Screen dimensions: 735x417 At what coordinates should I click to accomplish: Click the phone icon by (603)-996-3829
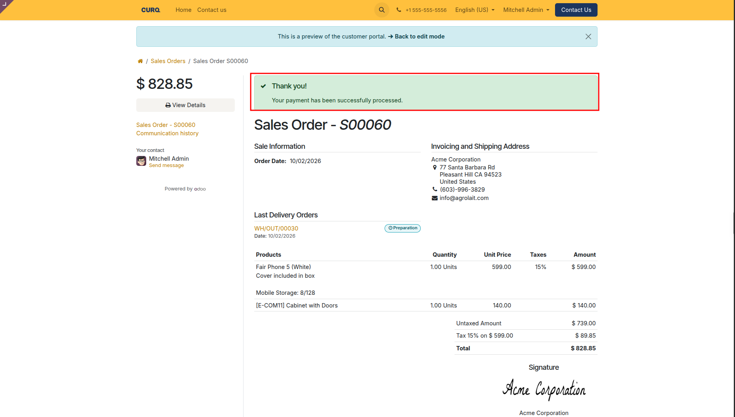pyautogui.click(x=435, y=189)
